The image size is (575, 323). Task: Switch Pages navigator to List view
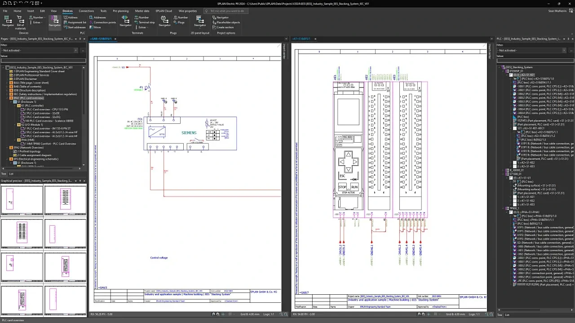11,174
